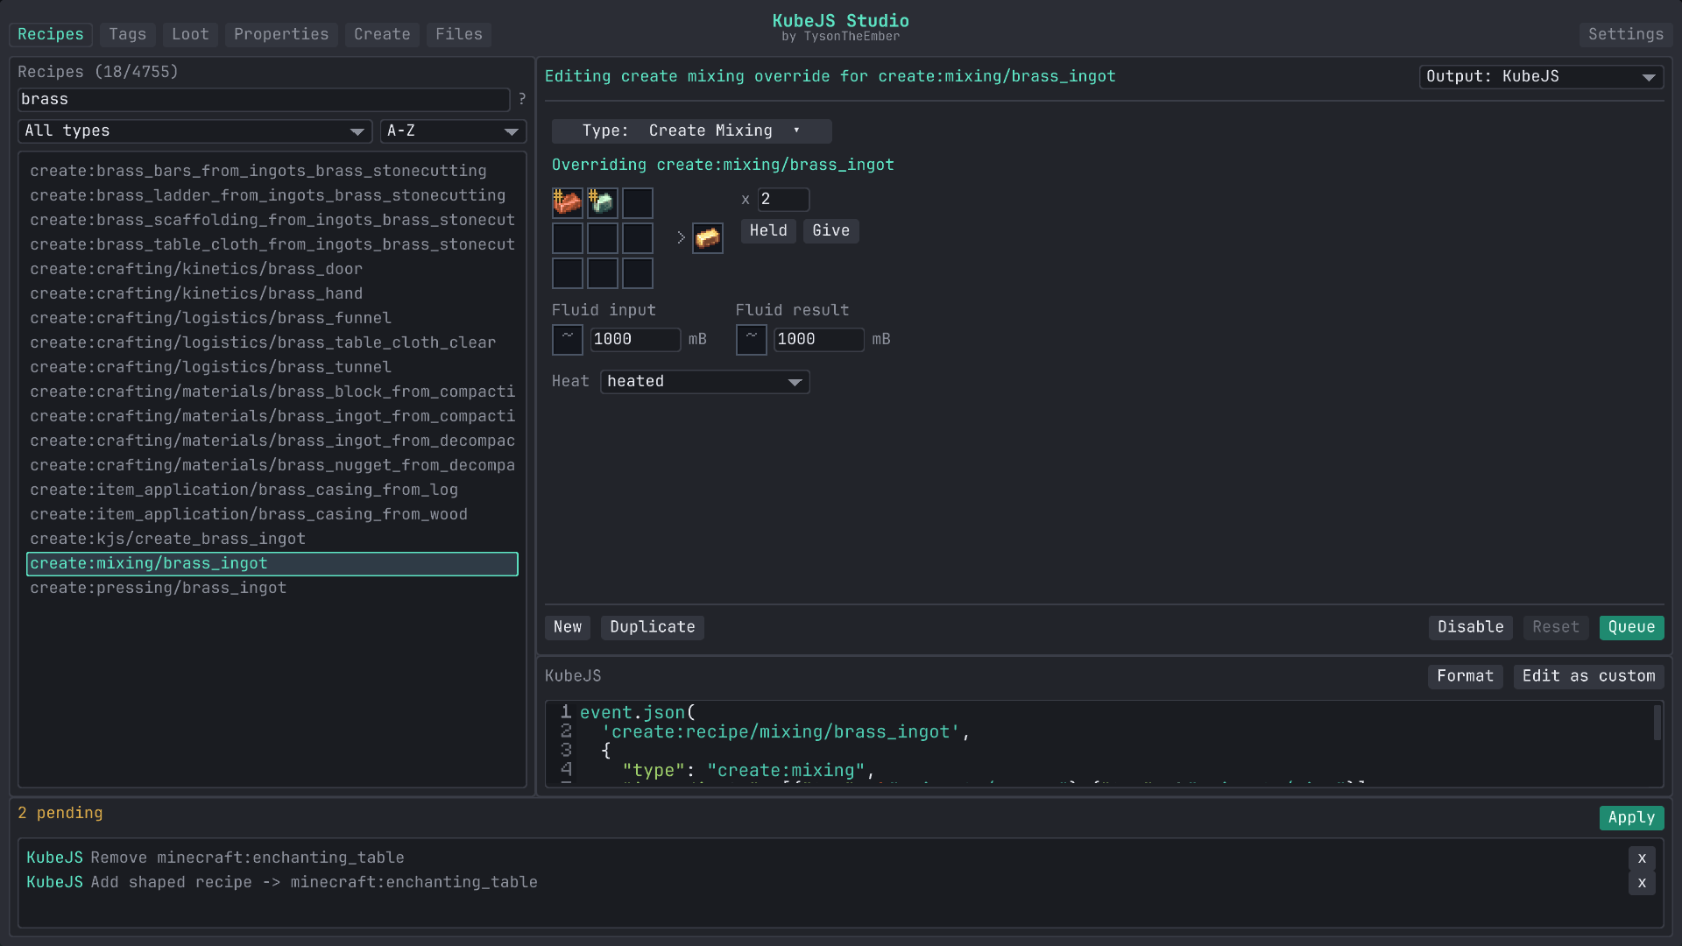Open the search help question mark
1682x946 pixels.
(x=522, y=100)
